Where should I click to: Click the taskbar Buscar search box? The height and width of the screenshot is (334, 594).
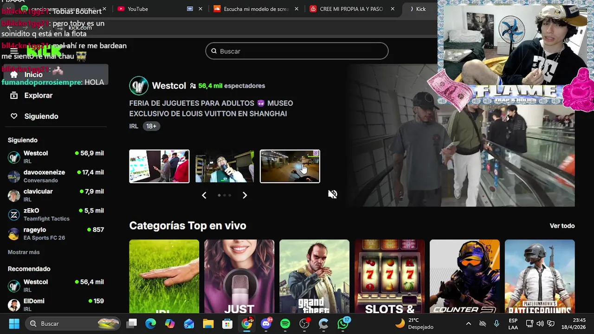(x=73, y=323)
